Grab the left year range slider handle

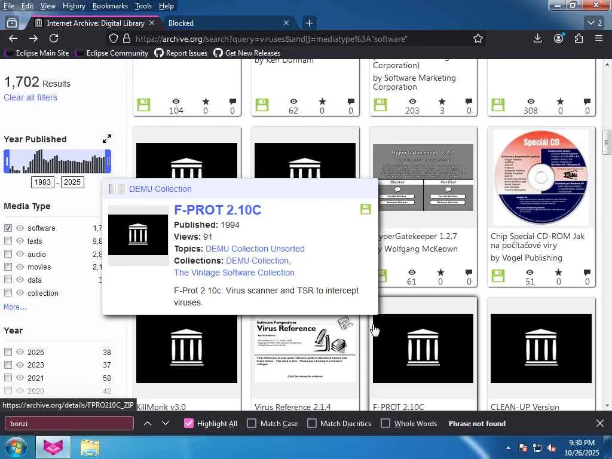pos(7,161)
